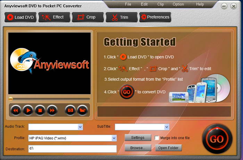243x160 pixels.
Task: Click the Effect sparkle icon in Getting Started
Action: 123,69
